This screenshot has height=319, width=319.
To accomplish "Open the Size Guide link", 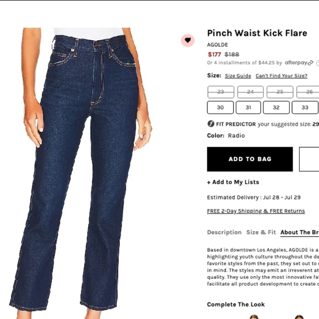I will pos(238,76).
